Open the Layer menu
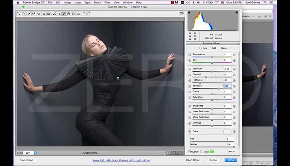This screenshot has height=166, width=290. [x=78, y=2]
